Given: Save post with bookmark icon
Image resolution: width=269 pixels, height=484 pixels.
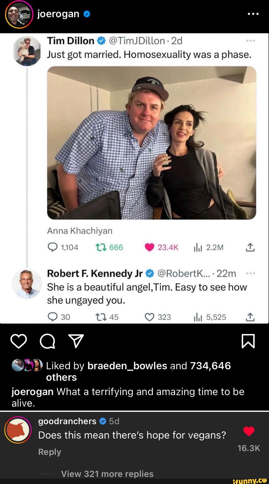Looking at the screenshot, I should click(248, 341).
